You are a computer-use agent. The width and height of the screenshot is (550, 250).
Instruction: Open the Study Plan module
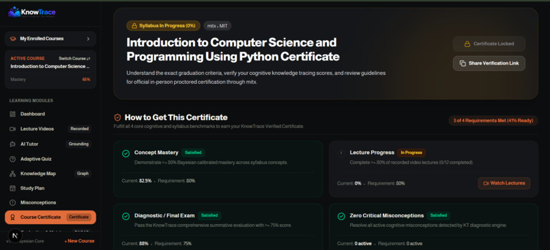50,189
